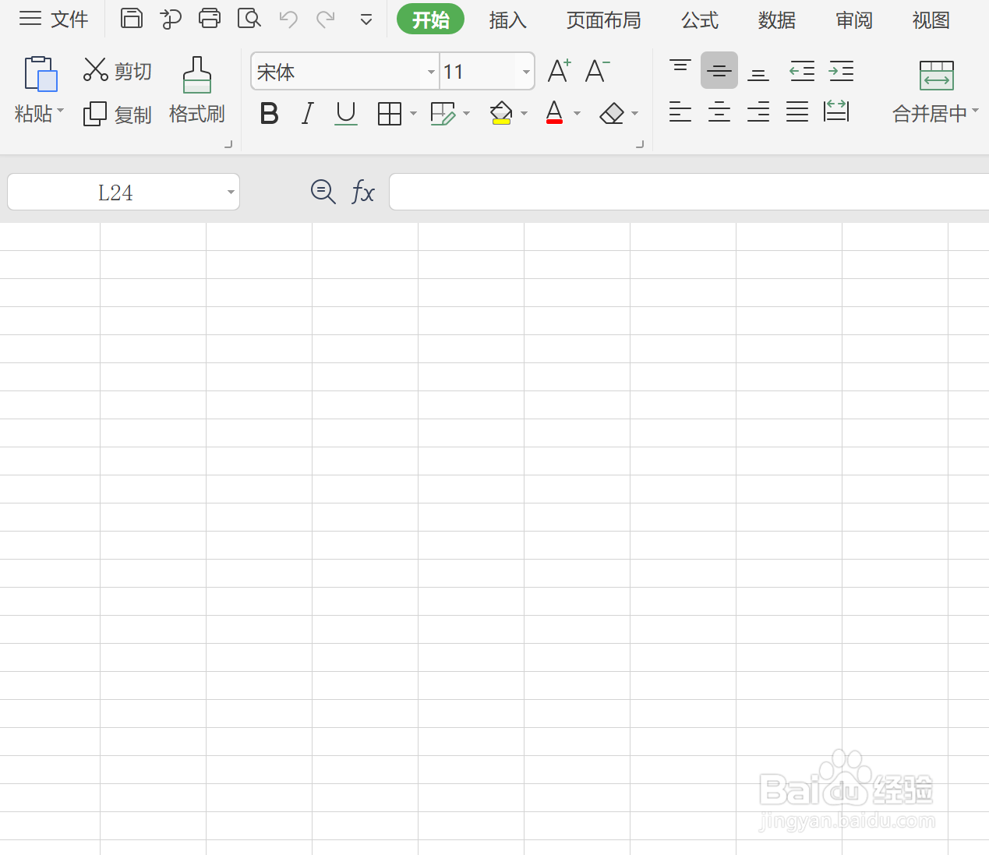Viewport: 989px width, 855px height.
Task: Click the fx insert function icon
Action: 363,192
